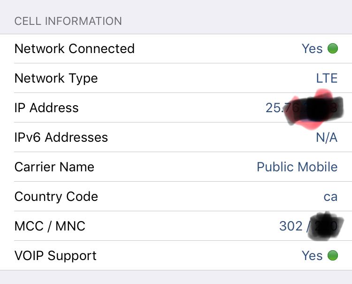The width and height of the screenshot is (352, 284).
Task: Tap the Network Connected row label
Action: coord(75,49)
